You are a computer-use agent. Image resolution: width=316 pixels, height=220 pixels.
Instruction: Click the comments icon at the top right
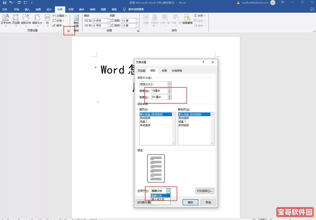(x=312, y=9)
